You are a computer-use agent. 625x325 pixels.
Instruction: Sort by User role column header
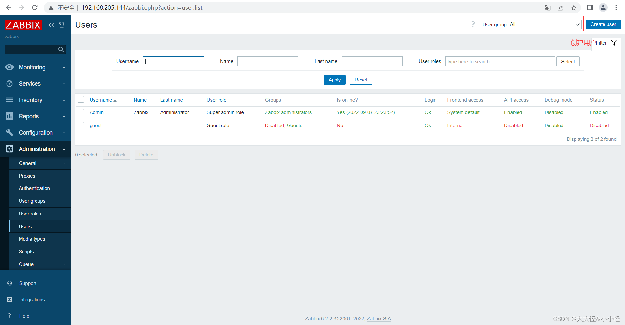[x=216, y=100]
